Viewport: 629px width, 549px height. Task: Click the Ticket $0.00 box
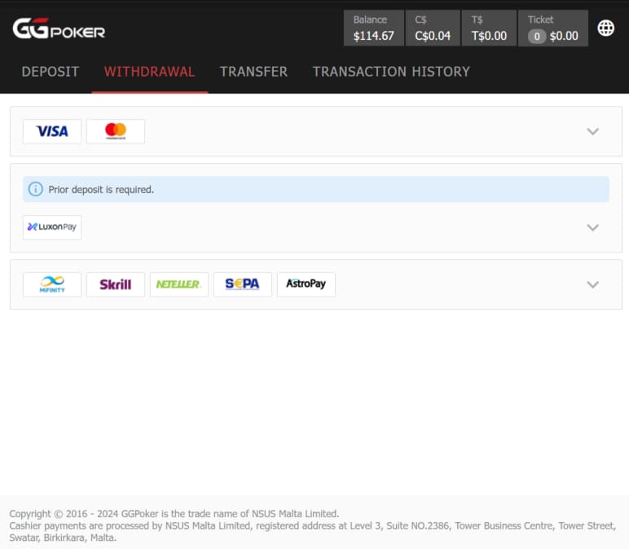click(553, 28)
